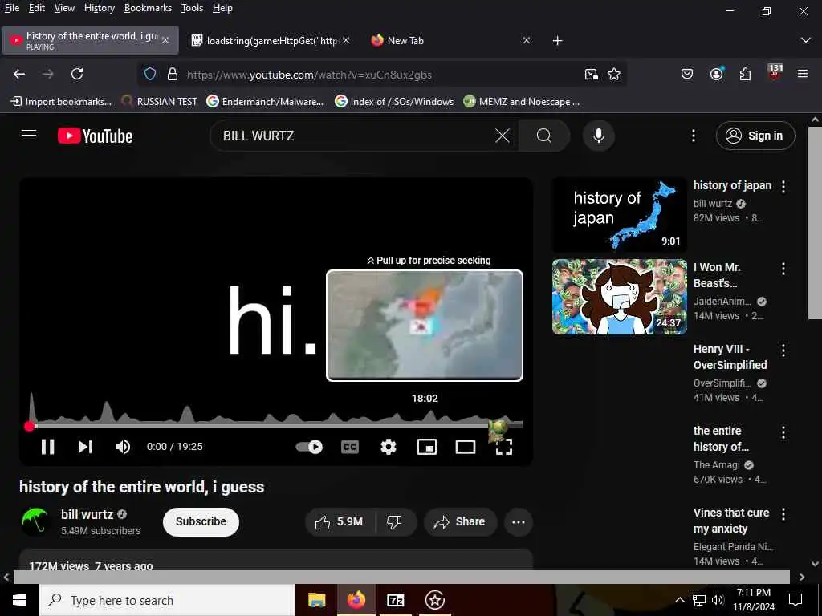This screenshot has width=822, height=616.
Task: Open the entire history of video title
Action: coord(721,439)
